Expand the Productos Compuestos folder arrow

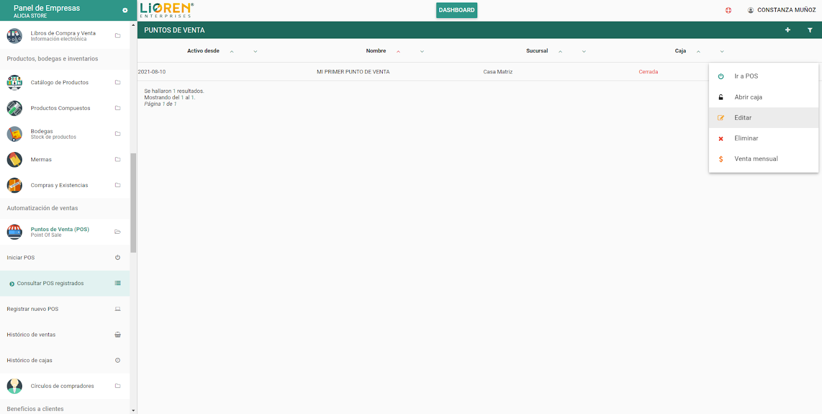click(x=118, y=108)
